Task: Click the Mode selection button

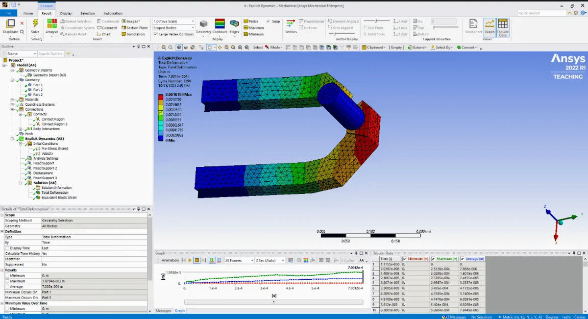Action: point(274,47)
